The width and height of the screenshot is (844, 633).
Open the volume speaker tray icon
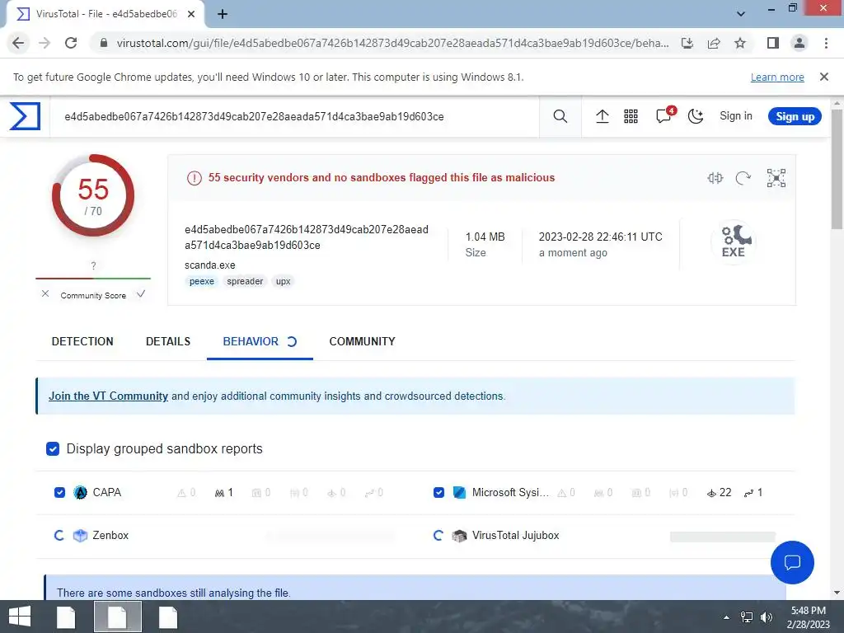coord(766,617)
